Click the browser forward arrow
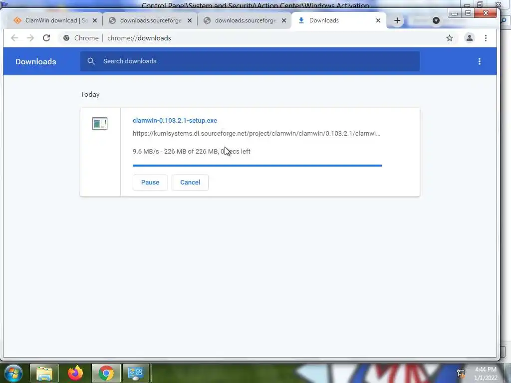 click(x=30, y=38)
